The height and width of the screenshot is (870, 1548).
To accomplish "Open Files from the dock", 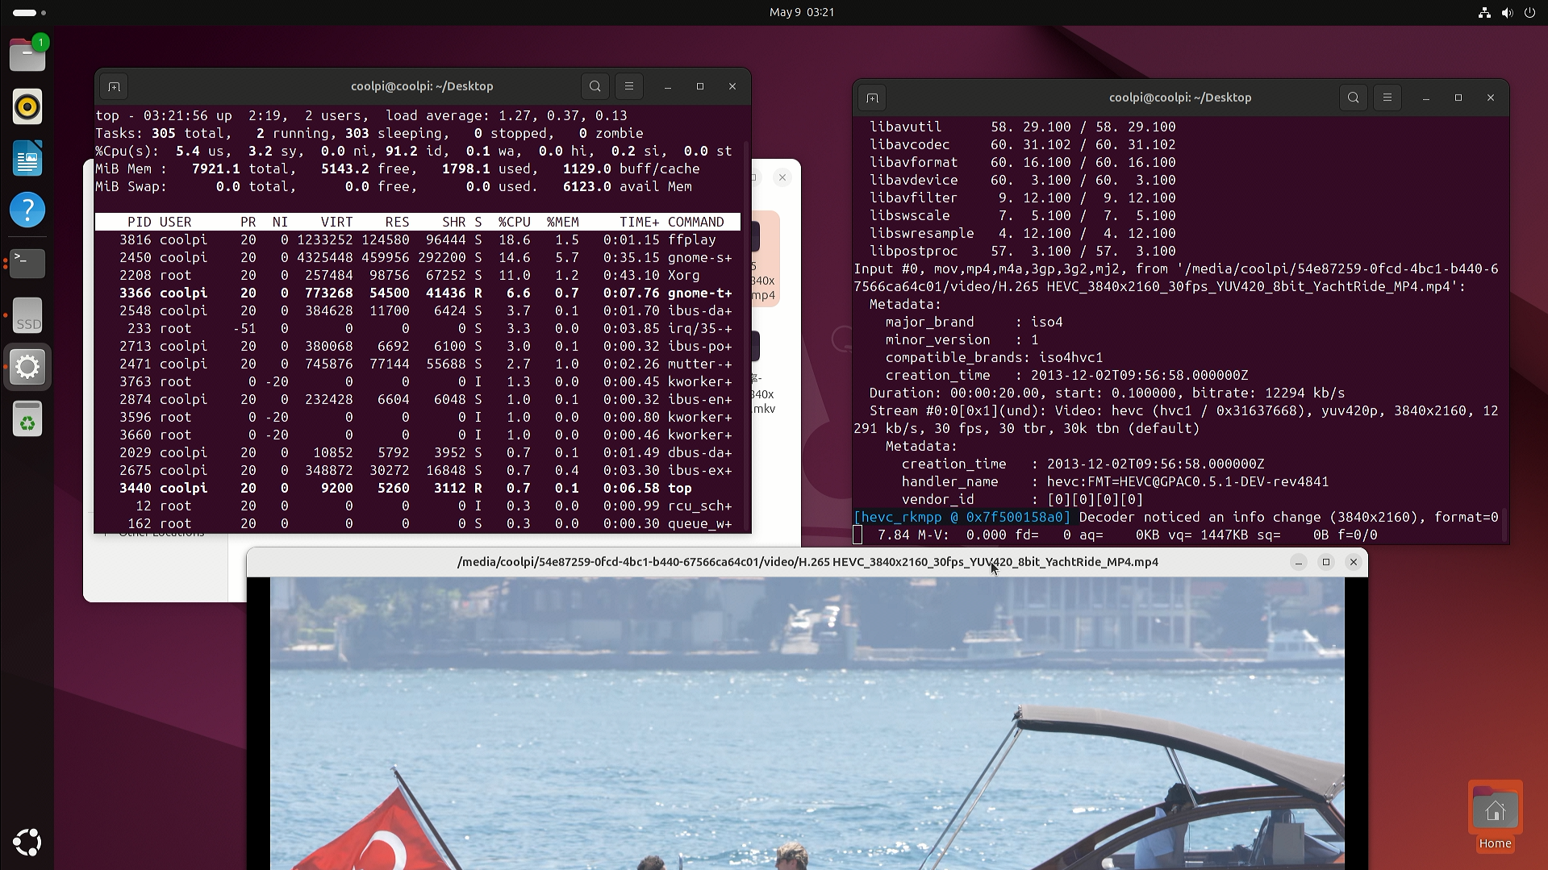I will [x=27, y=55].
